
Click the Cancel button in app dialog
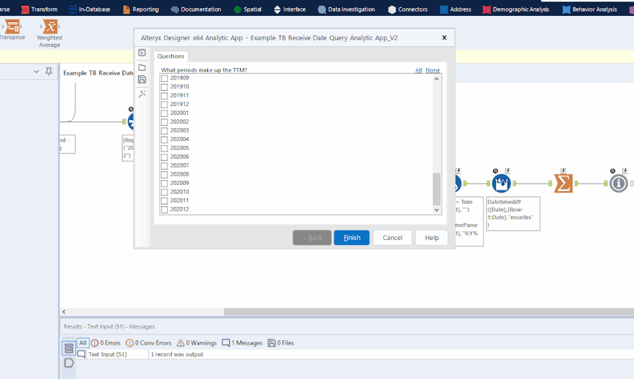(x=393, y=237)
